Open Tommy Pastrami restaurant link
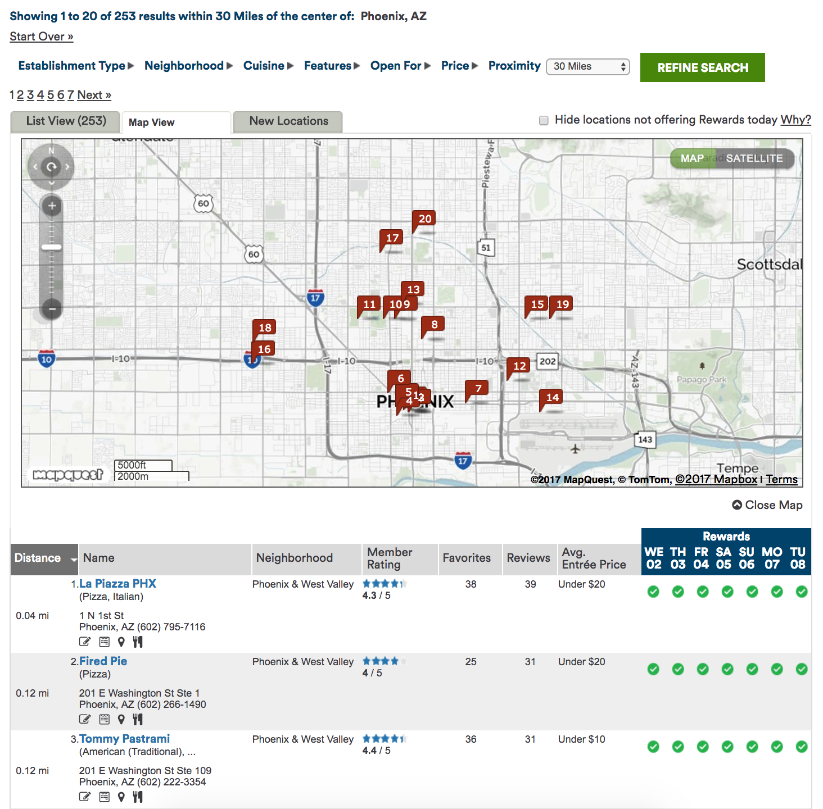This screenshot has width=823, height=809. point(124,739)
